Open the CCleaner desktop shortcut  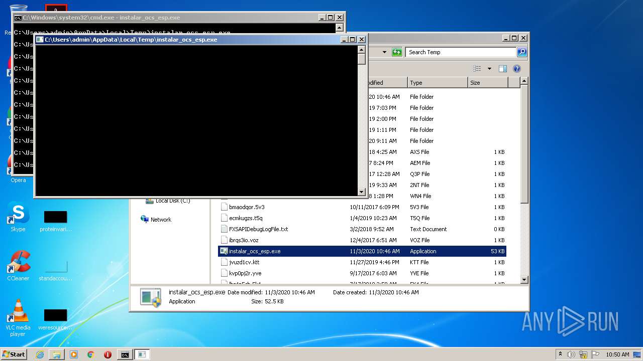[x=18, y=266]
